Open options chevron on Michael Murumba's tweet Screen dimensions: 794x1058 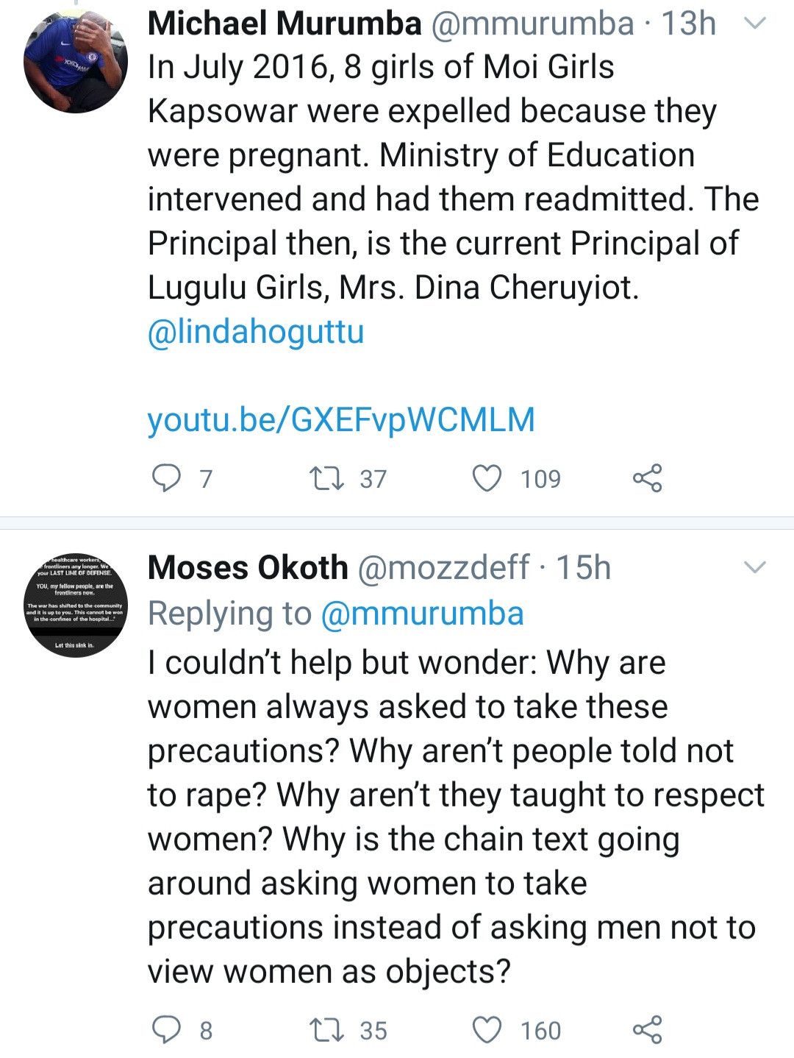[x=756, y=24]
